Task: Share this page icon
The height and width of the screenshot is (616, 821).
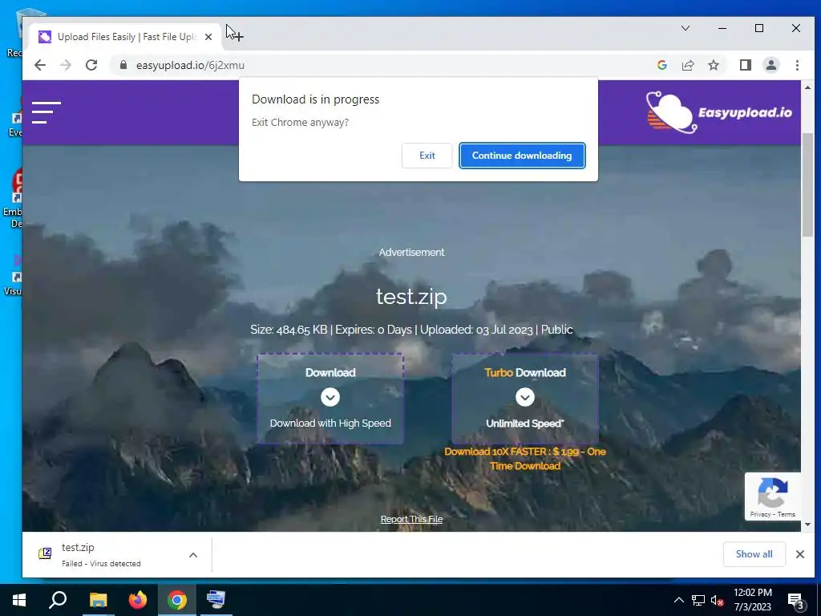Action: (x=687, y=65)
